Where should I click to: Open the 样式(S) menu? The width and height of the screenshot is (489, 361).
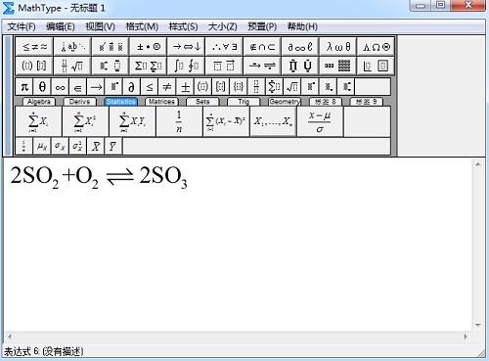click(183, 26)
